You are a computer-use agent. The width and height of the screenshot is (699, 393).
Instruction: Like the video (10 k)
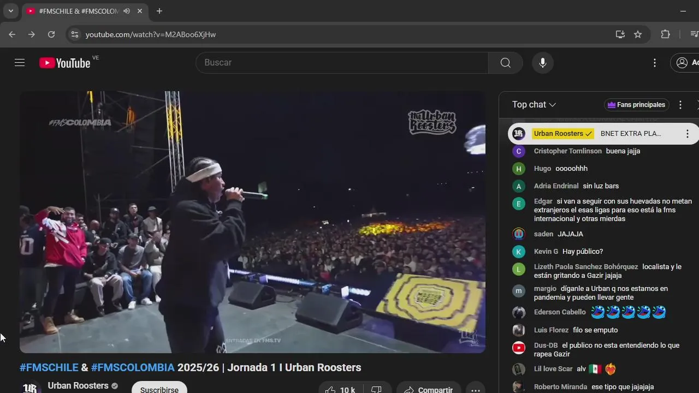click(x=341, y=388)
